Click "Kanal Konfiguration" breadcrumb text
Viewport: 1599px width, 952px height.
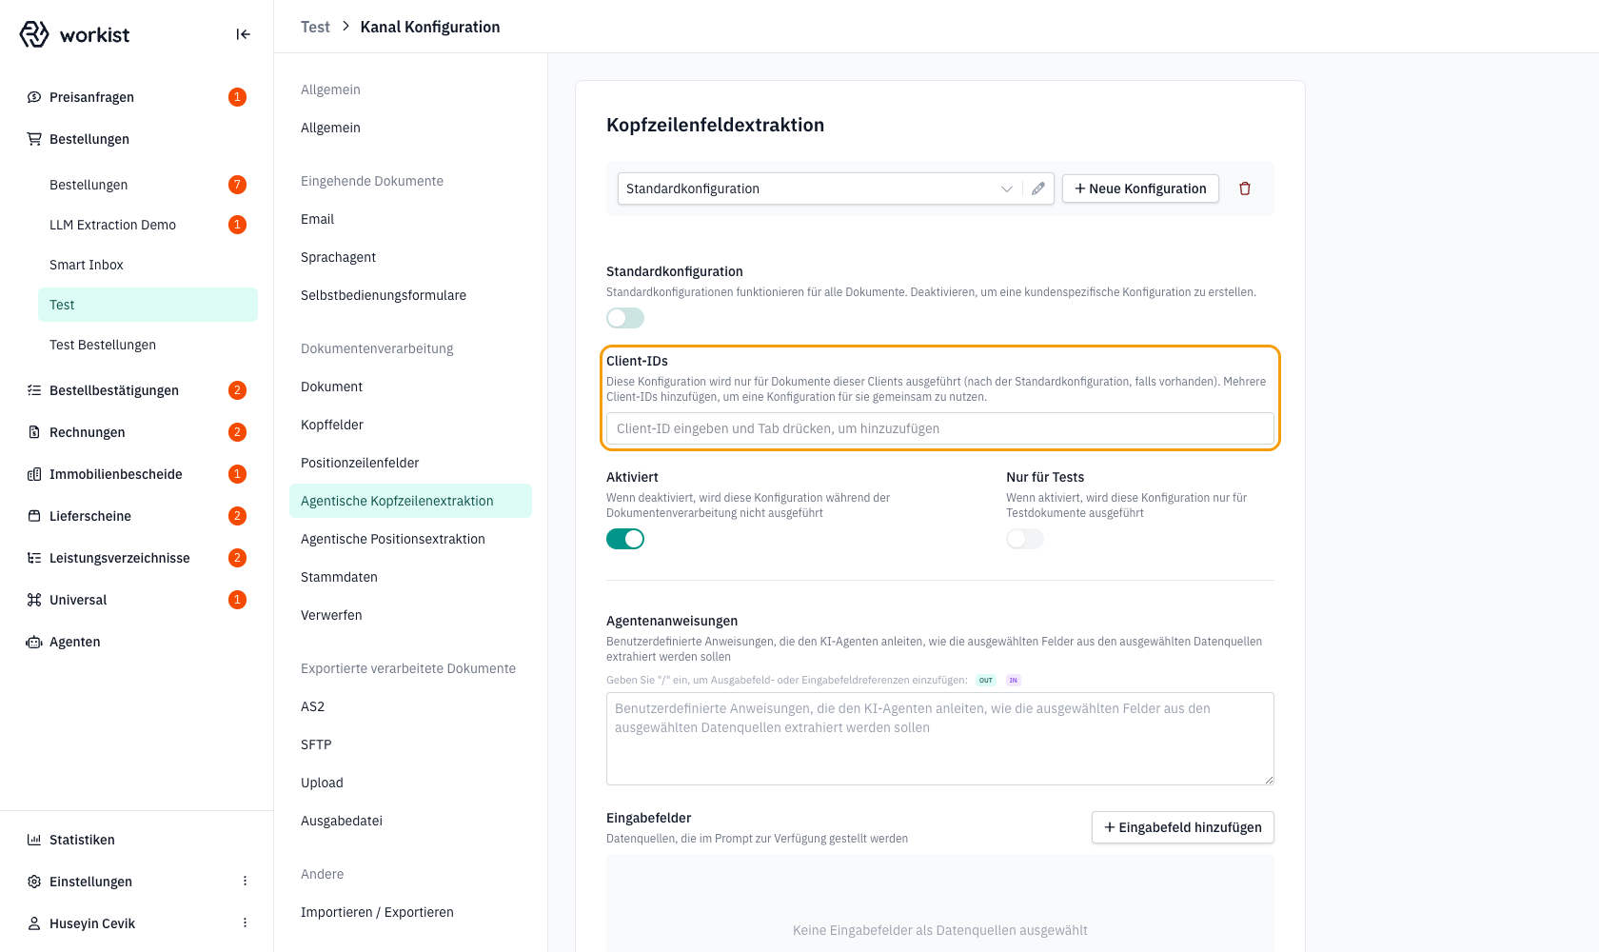click(430, 27)
